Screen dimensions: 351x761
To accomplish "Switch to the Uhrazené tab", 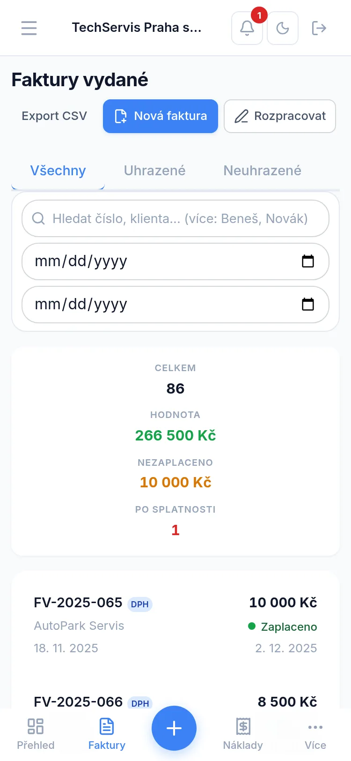I will click(x=154, y=171).
